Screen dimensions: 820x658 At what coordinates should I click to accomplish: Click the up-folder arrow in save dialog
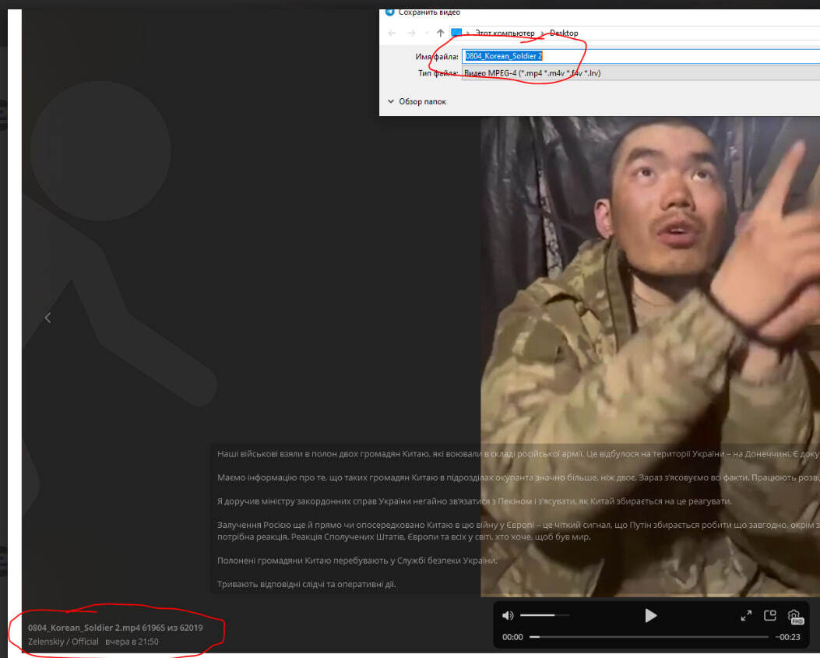[x=441, y=33]
